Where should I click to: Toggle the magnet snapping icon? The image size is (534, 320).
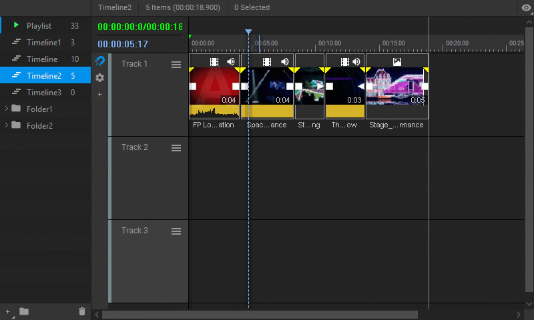tap(99, 61)
